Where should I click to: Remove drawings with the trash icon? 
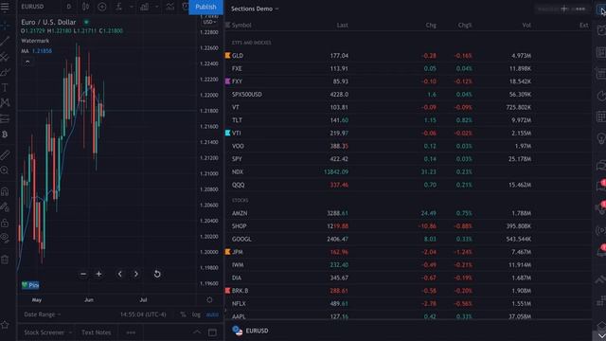pyautogui.click(x=5, y=260)
